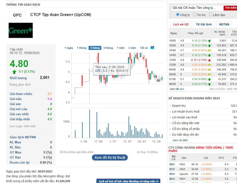Click the Room còn lại label
Screen dimensions: 237x183
(20, 163)
